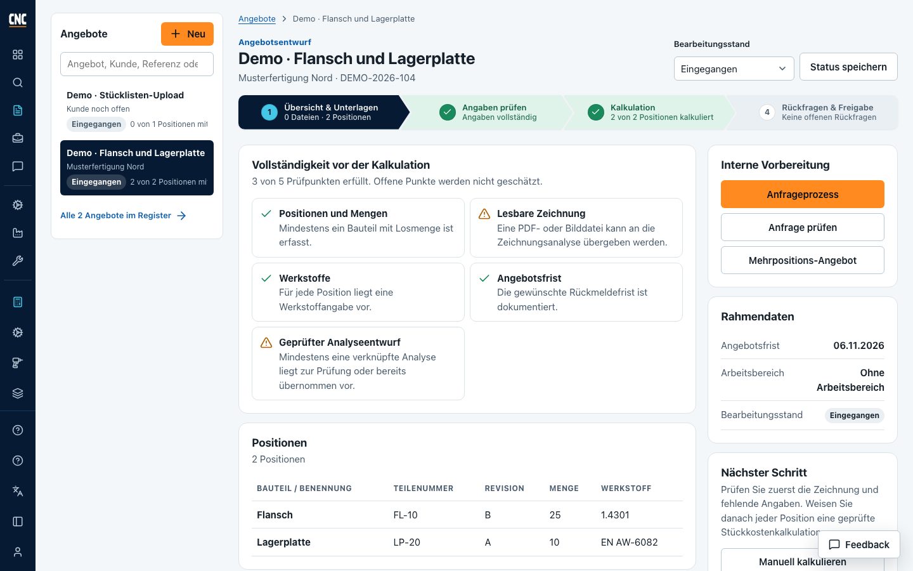Open the calculator icon in sidebar
913x571 pixels.
18,302
